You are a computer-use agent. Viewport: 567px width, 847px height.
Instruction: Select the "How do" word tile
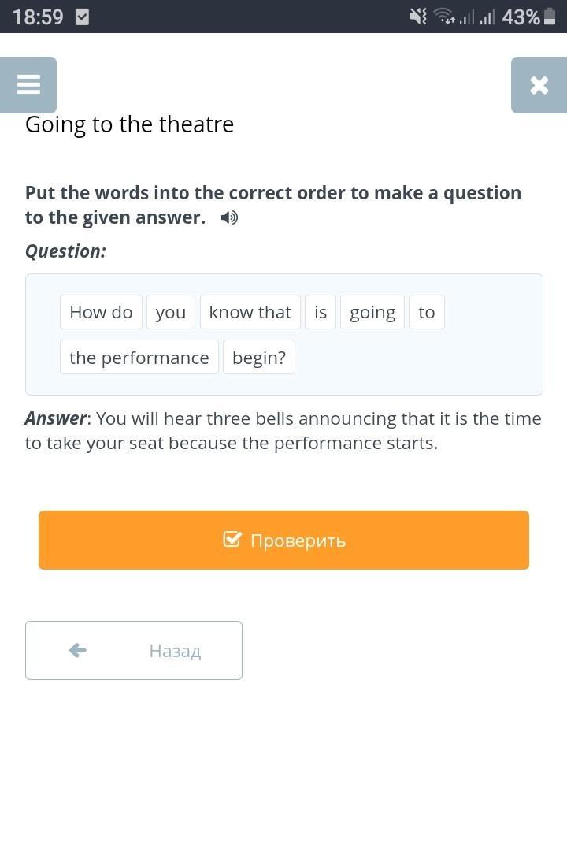click(101, 312)
